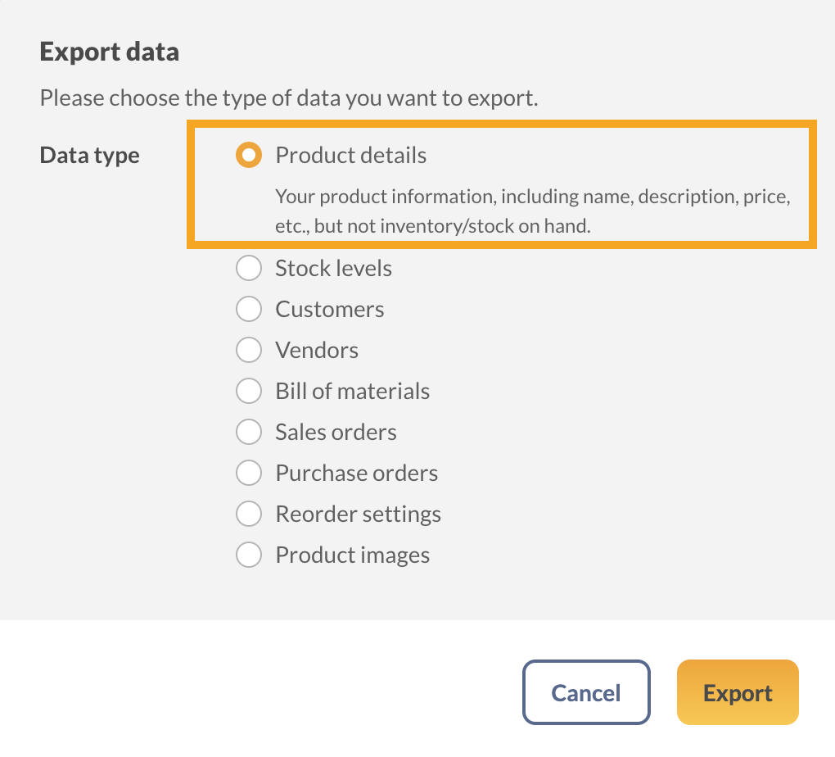Click the "Purchase orders" label text

[356, 473]
